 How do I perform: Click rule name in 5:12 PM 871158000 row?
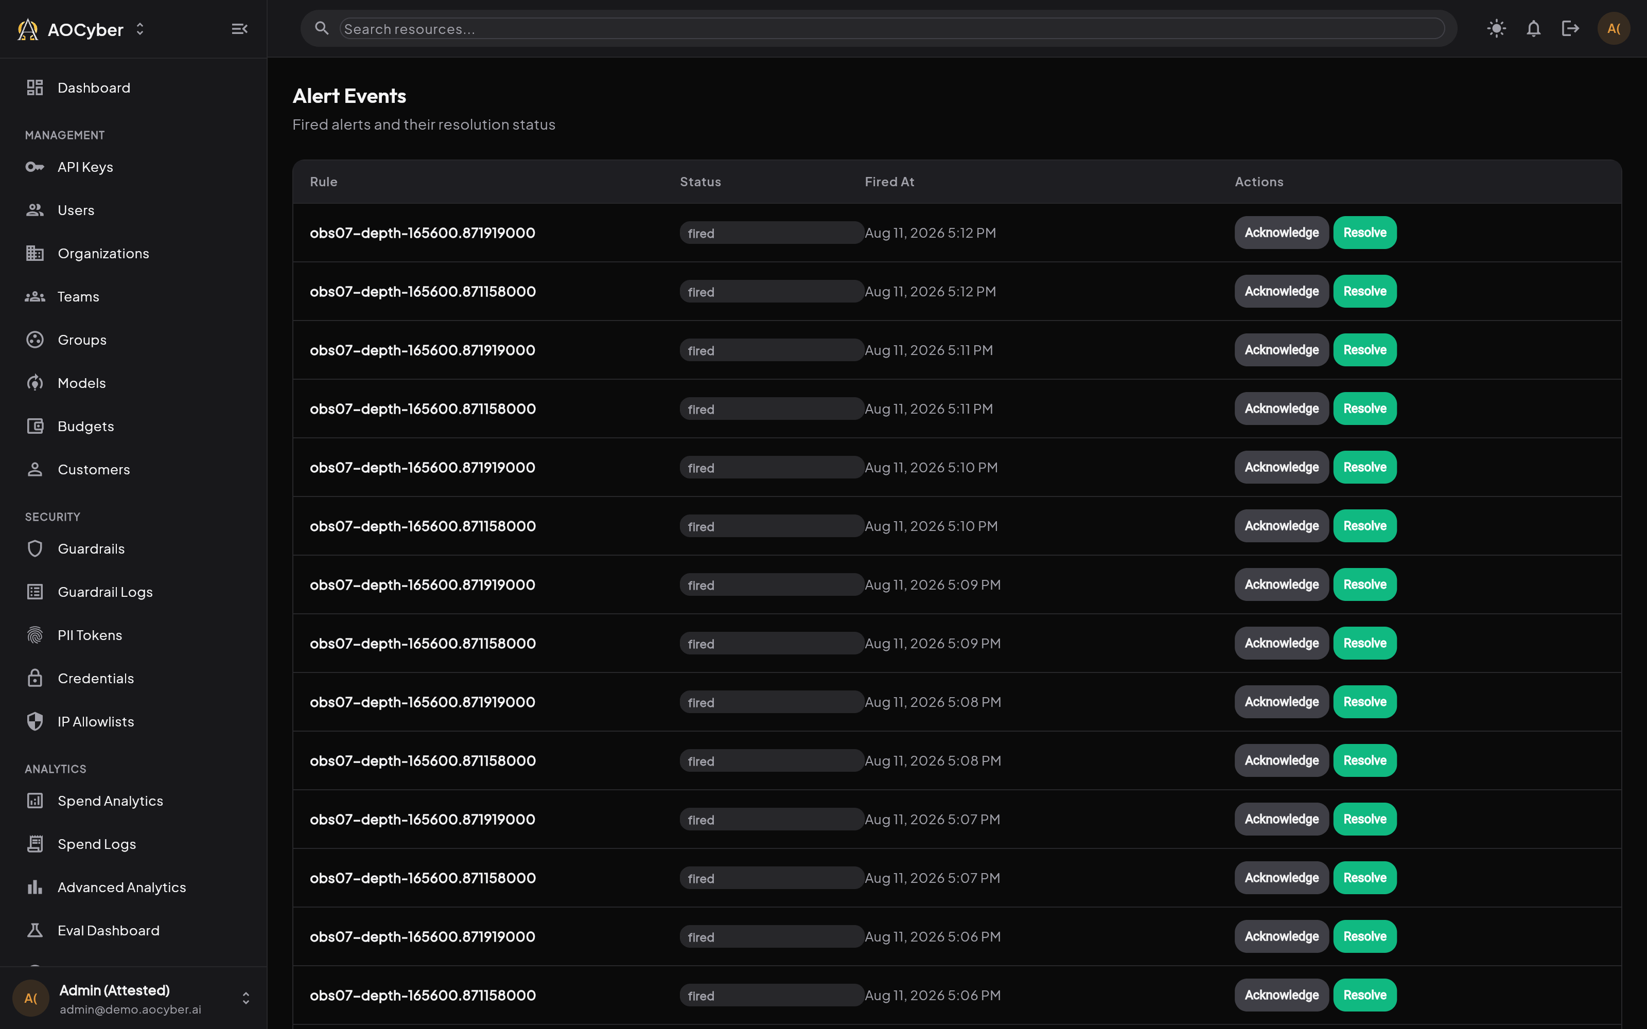point(423,291)
